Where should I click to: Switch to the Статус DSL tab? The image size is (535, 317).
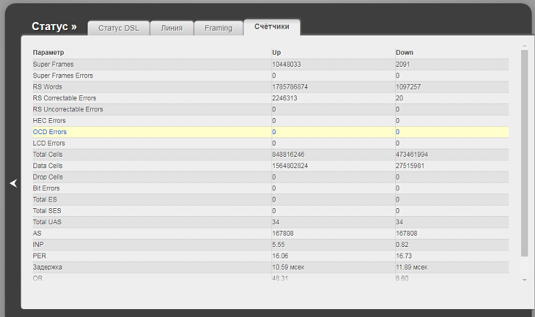(118, 28)
